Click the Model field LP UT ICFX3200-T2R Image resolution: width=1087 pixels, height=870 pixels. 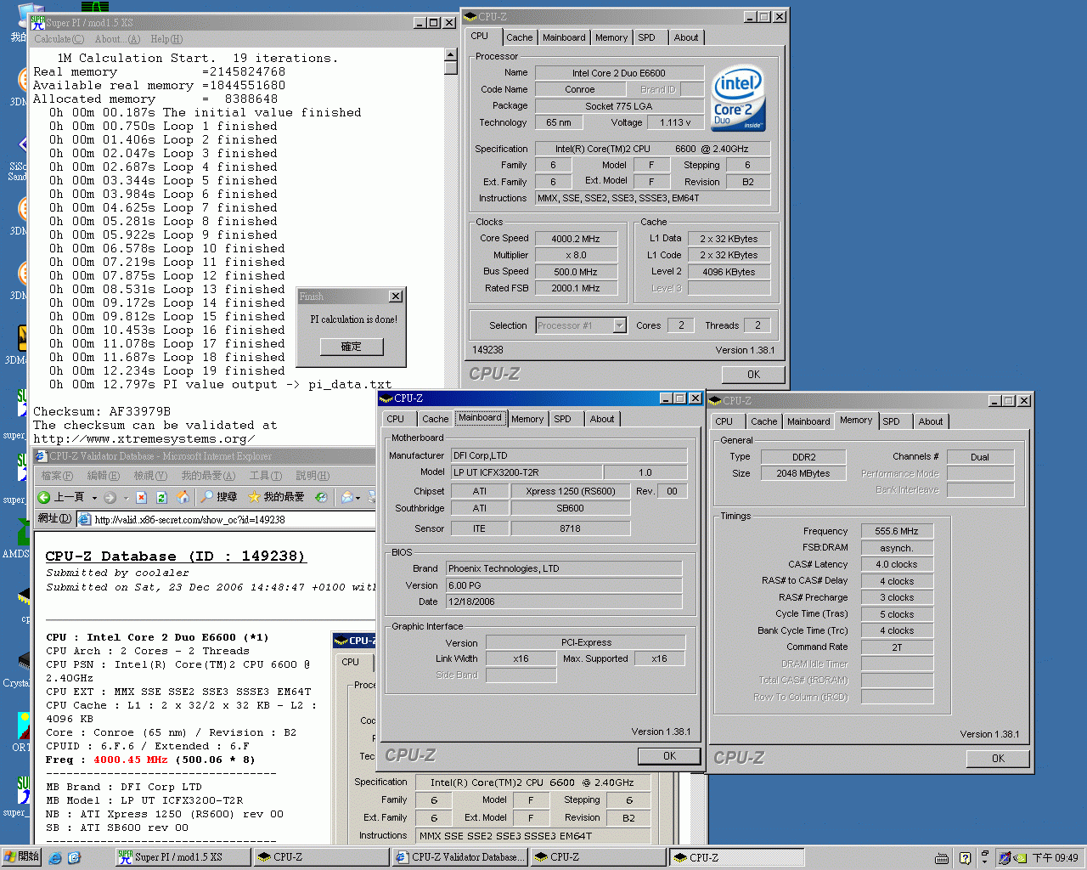(x=526, y=472)
